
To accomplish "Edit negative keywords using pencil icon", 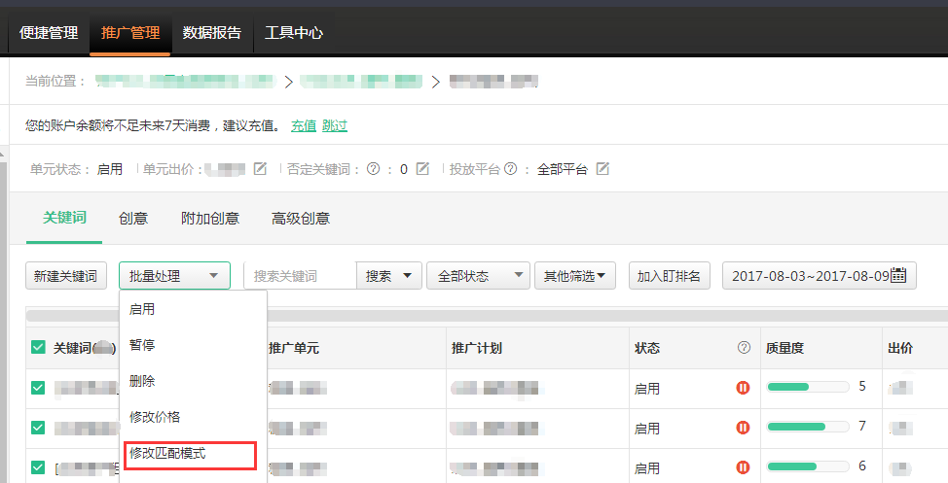I will coord(422,169).
